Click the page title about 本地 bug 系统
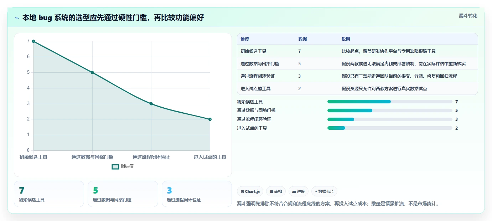 pos(113,17)
